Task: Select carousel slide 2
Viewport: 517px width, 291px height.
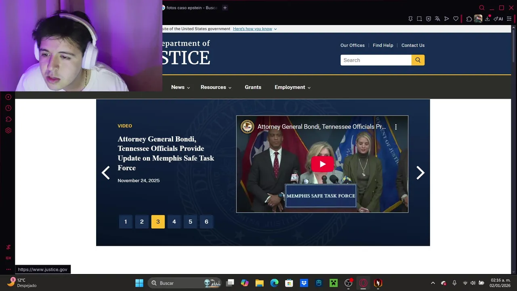Action: (142, 221)
